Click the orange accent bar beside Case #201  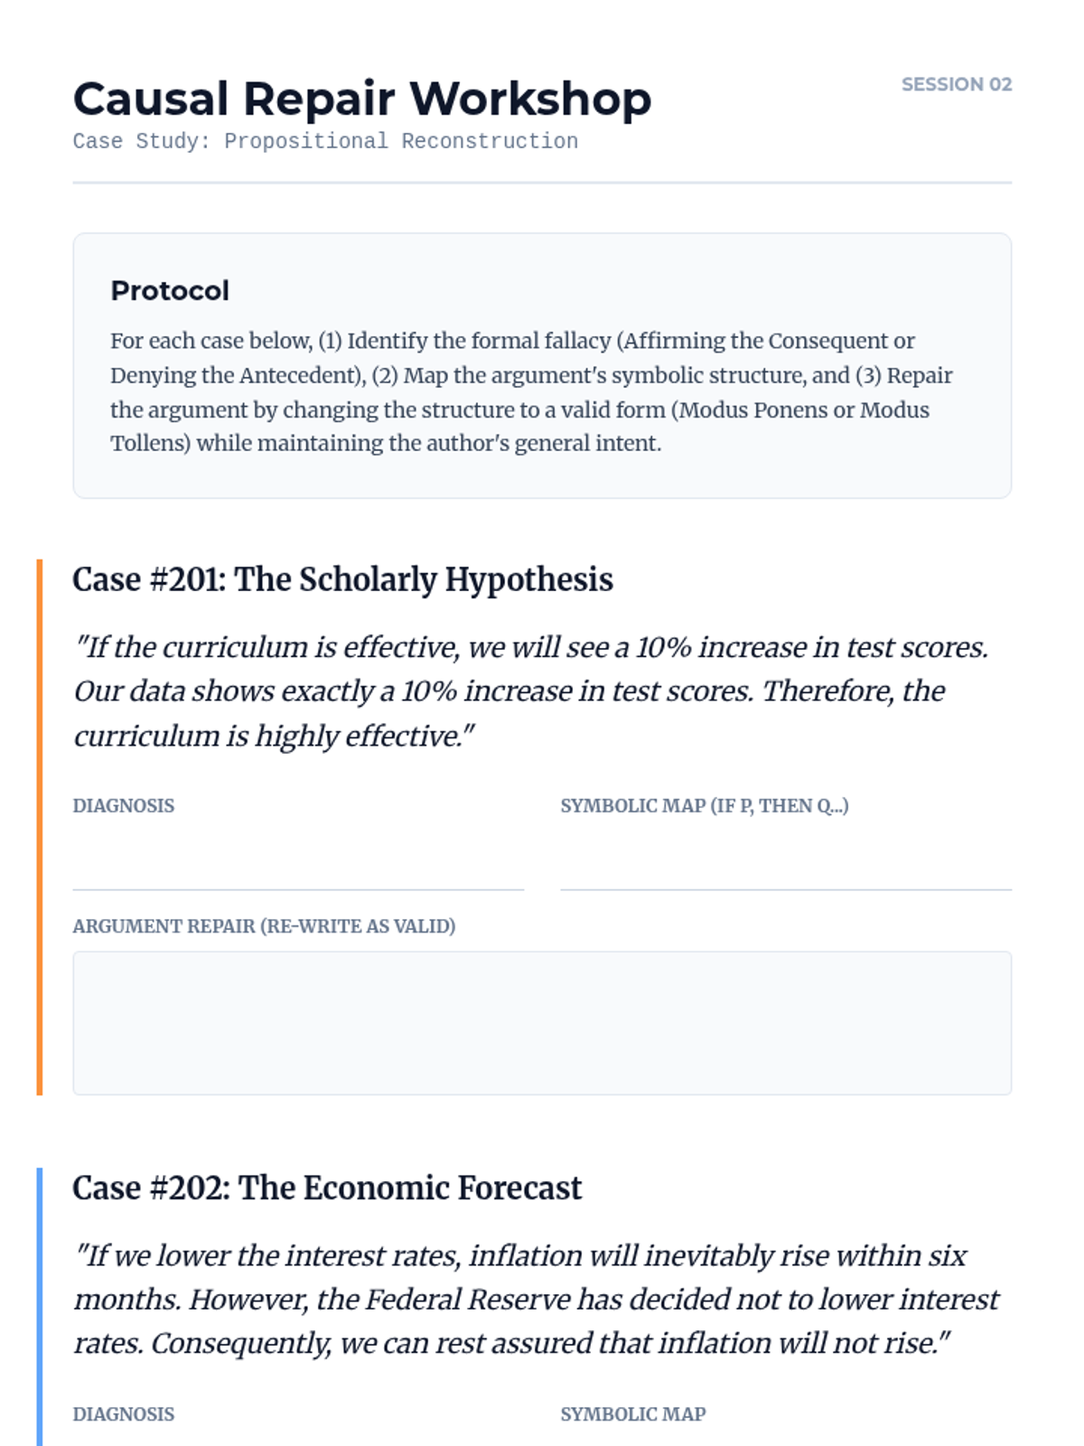(40, 827)
